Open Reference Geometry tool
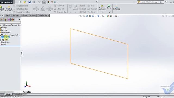 pos(102,8)
